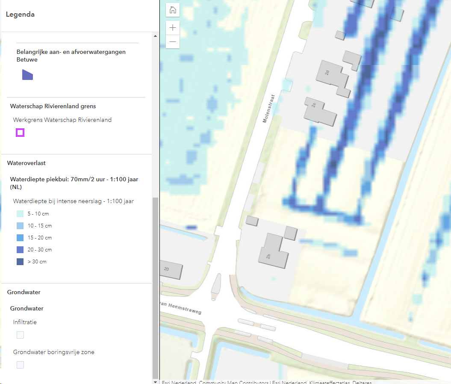Select the 15 - 20 cm color swatch
Image resolution: width=451 pixels, height=384 pixels.
[20, 238]
